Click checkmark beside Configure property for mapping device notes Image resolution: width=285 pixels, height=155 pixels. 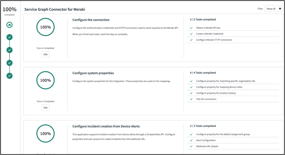(191, 87)
